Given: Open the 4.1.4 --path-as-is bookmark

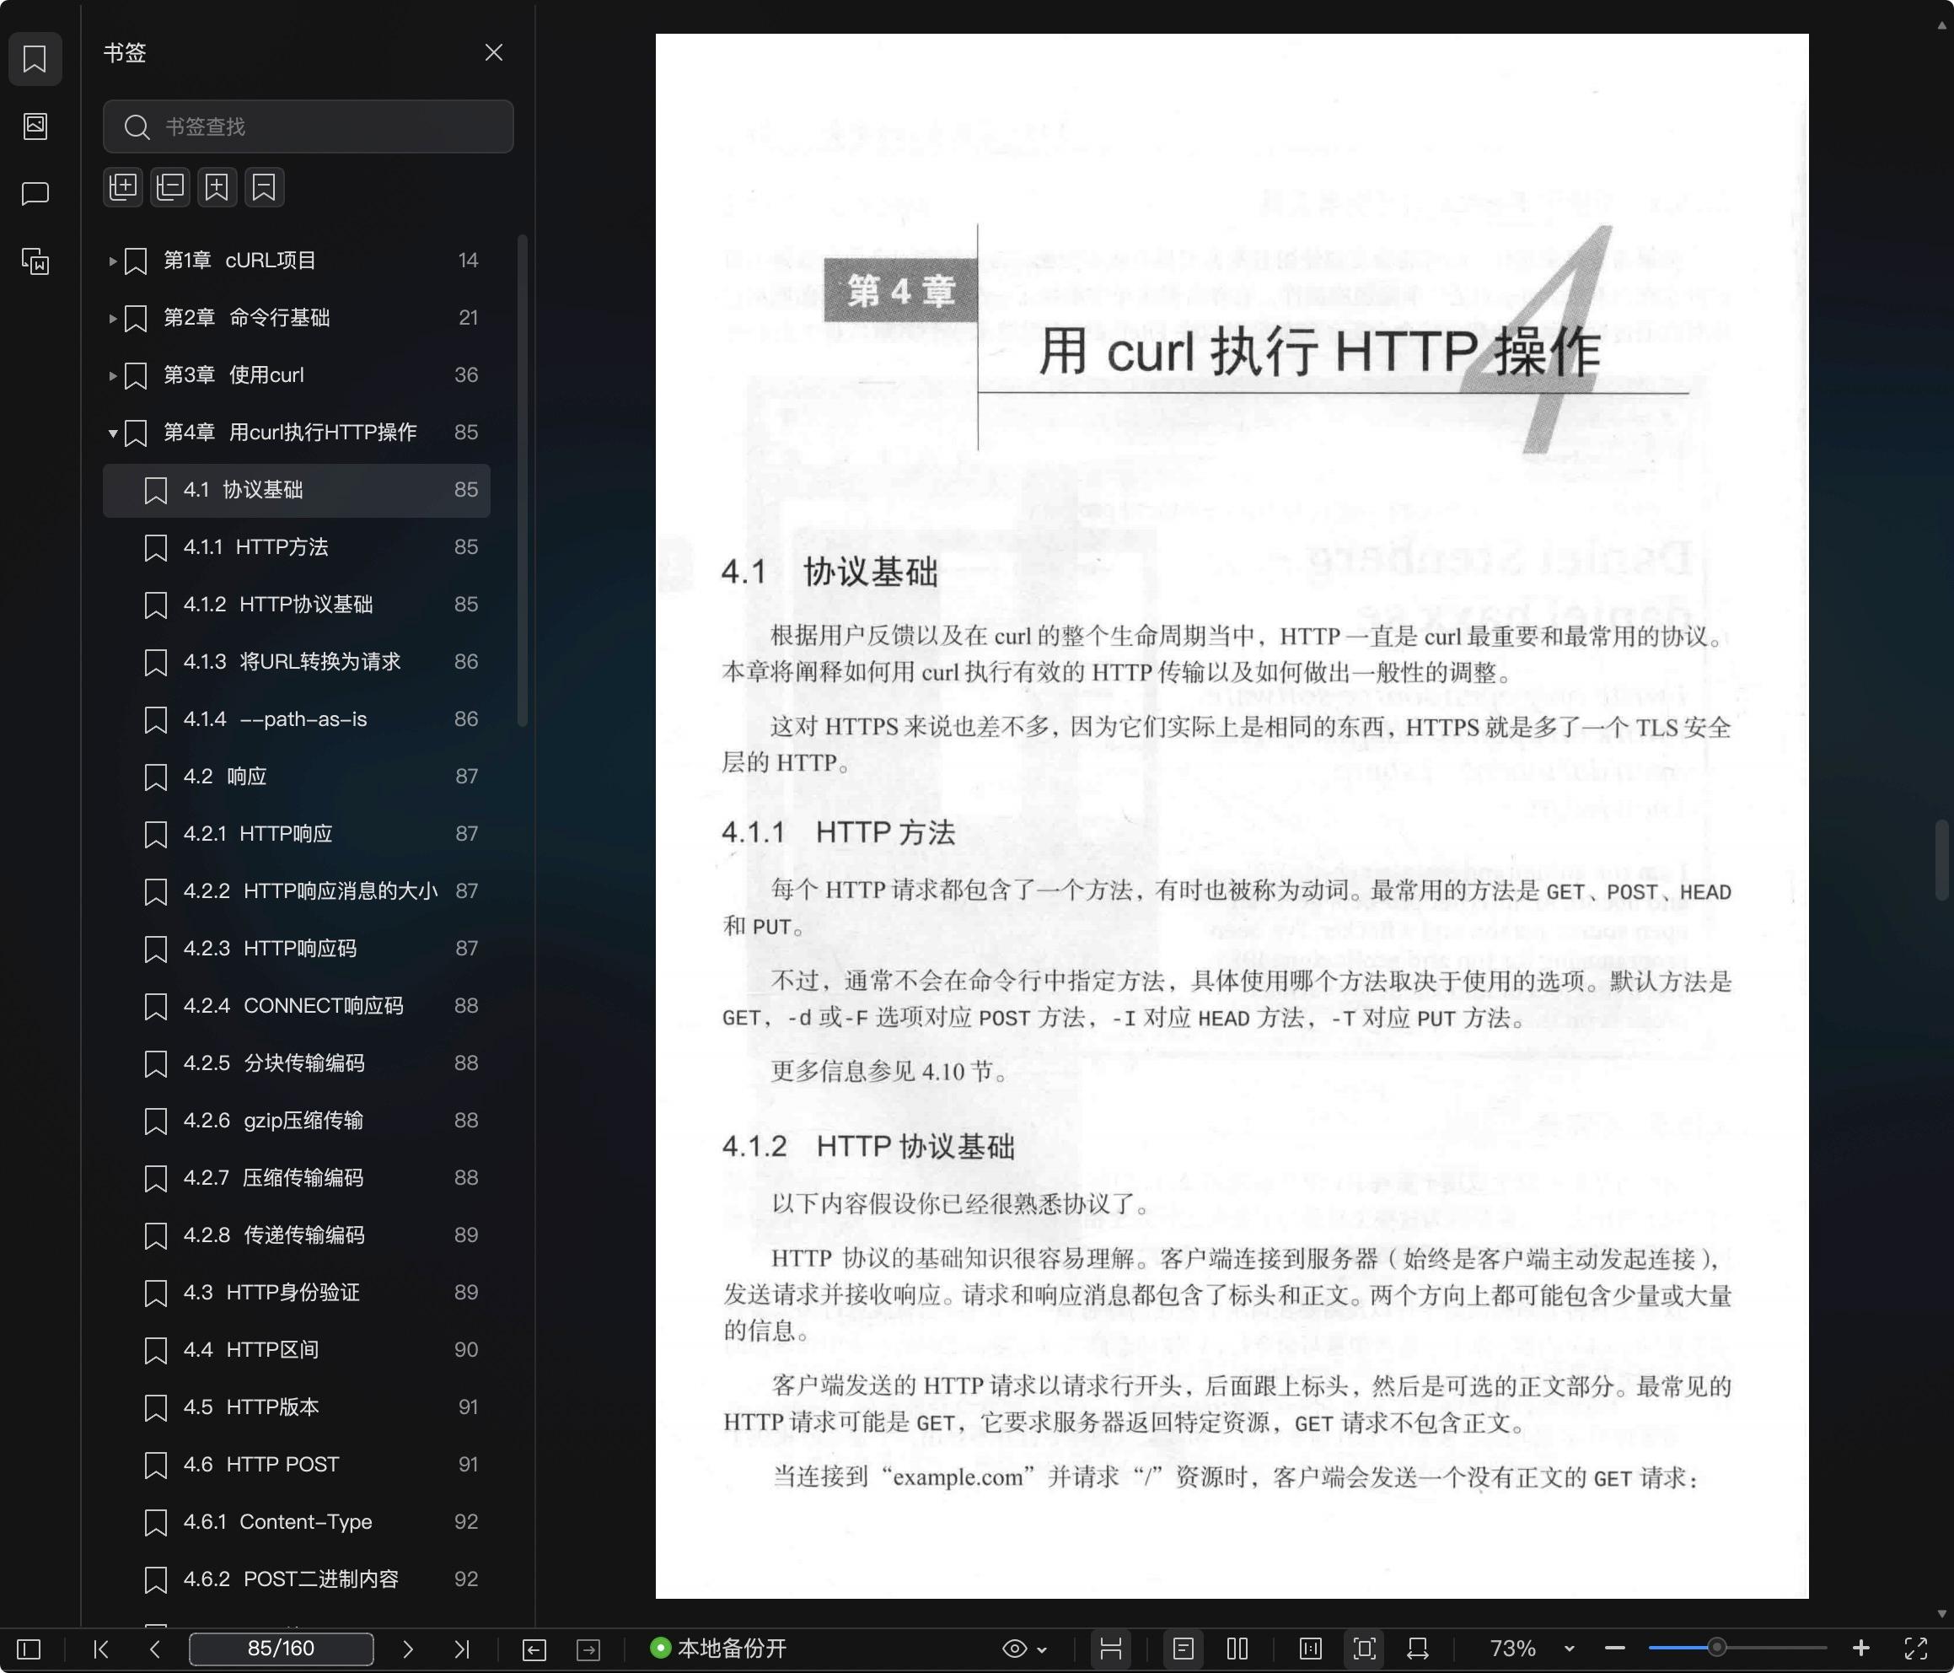Looking at the screenshot, I should [x=296, y=719].
